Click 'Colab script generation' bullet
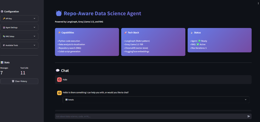260x122 pixels. tap(69, 51)
